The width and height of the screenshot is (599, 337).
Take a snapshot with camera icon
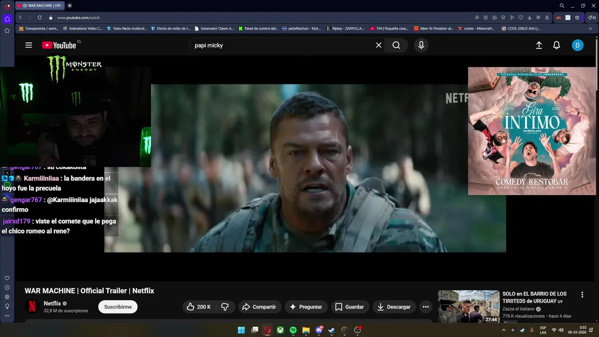tap(495, 17)
